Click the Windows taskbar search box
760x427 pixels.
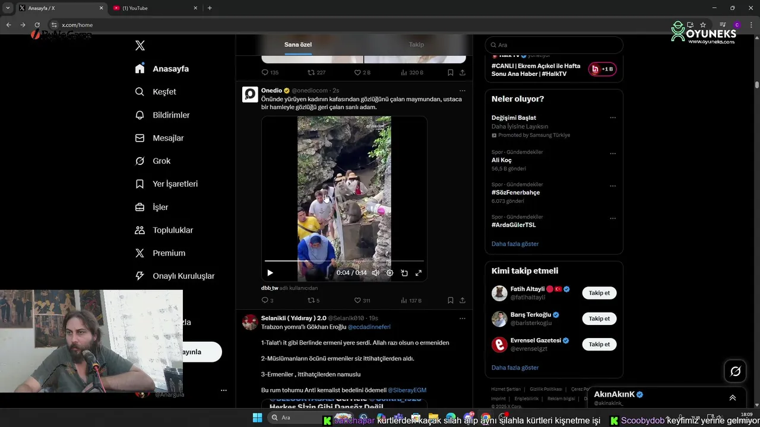297,418
